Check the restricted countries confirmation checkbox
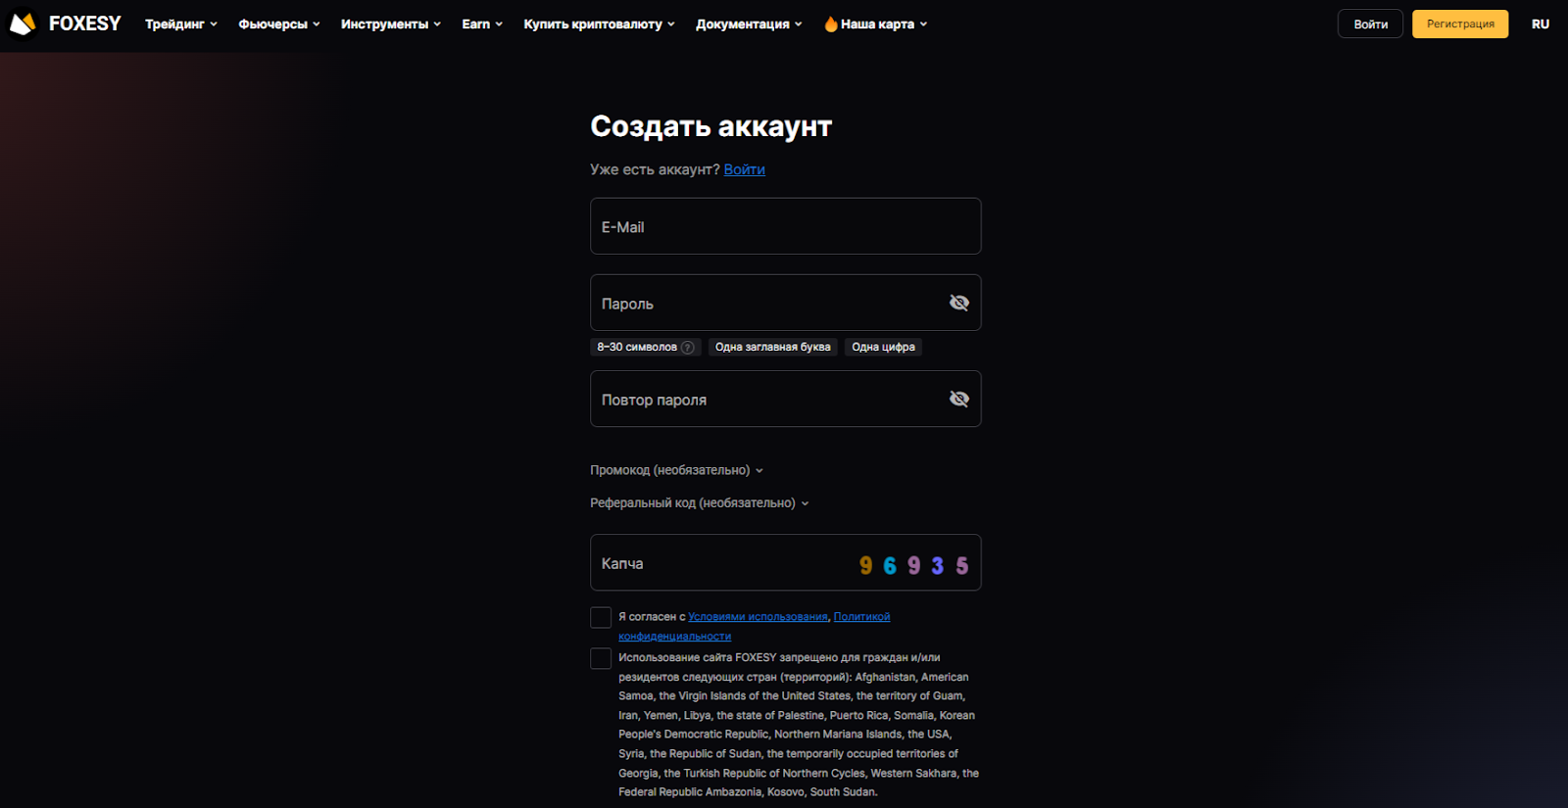Image resolution: width=1568 pixels, height=808 pixels. (601, 658)
